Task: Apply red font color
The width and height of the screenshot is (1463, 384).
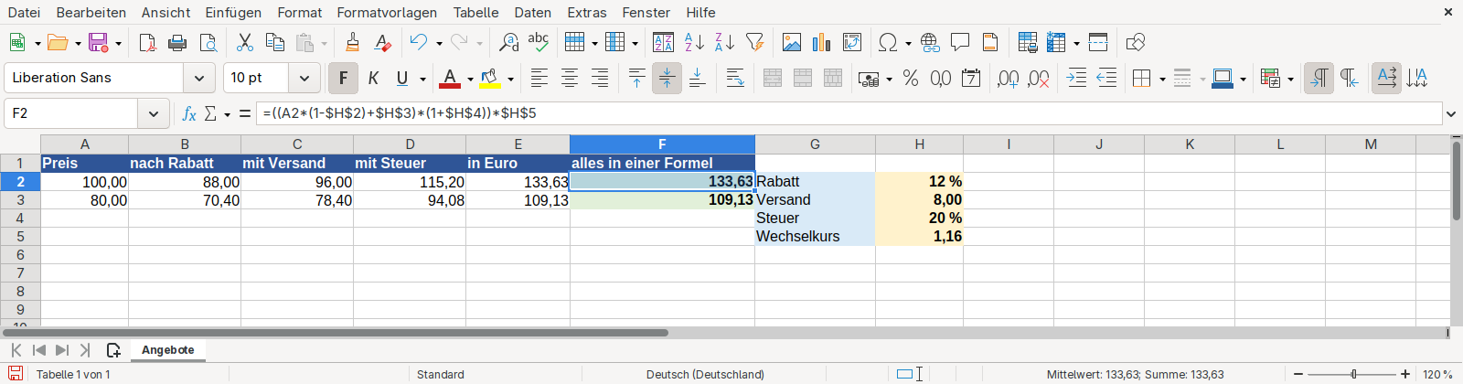Action: tap(450, 79)
